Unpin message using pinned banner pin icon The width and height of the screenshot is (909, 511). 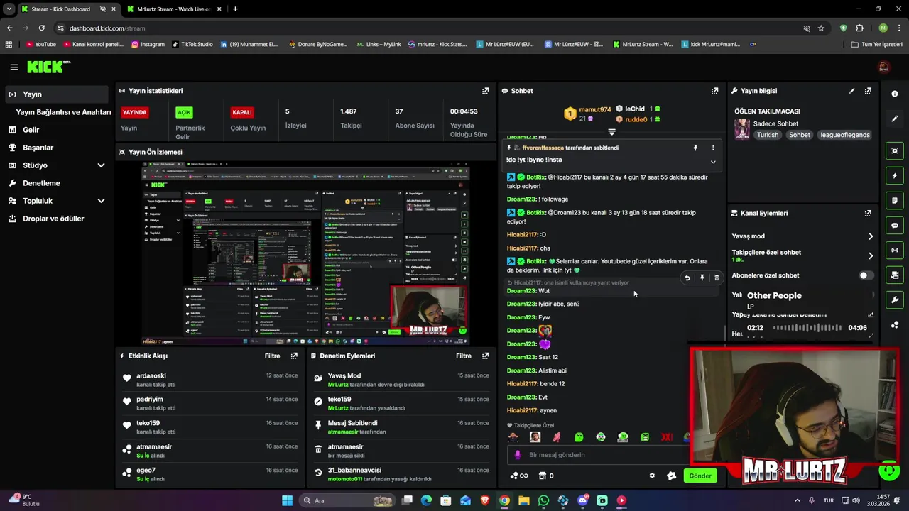[695, 148]
